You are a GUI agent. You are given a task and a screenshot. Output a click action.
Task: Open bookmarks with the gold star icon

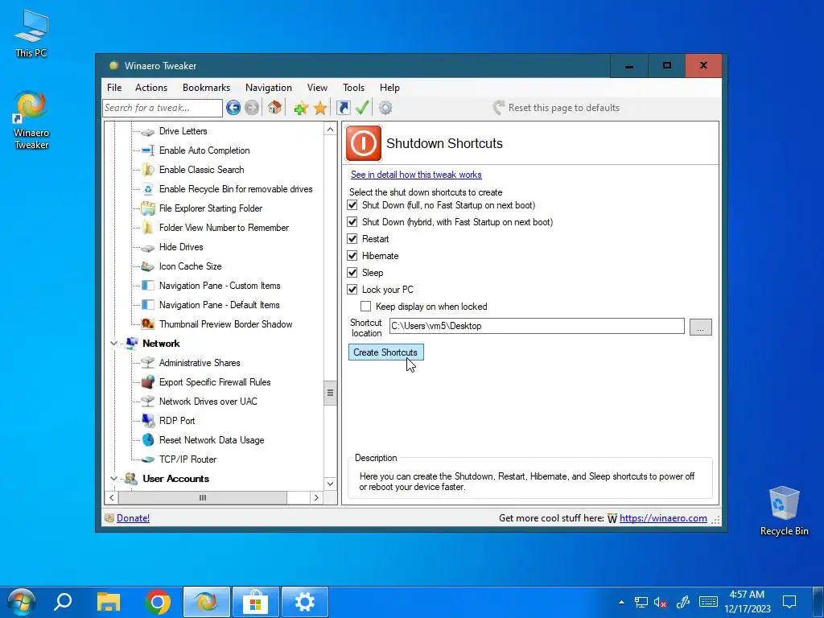(x=320, y=109)
